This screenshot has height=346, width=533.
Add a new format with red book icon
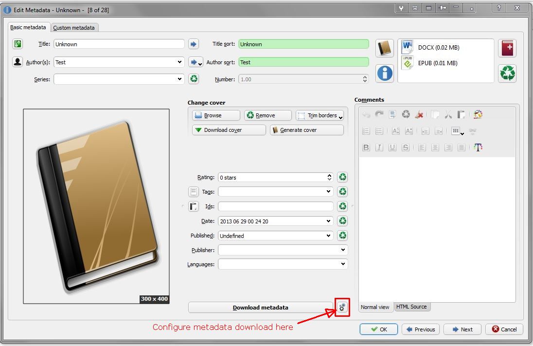pos(507,48)
